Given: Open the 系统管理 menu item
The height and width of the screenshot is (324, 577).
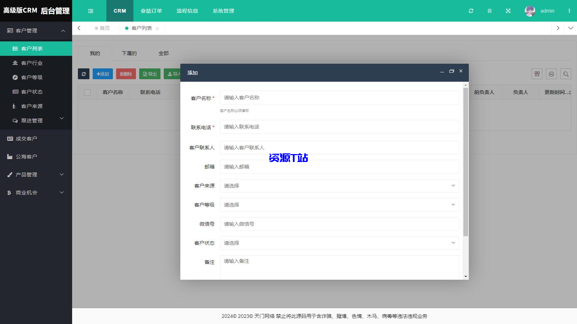Looking at the screenshot, I should point(223,11).
